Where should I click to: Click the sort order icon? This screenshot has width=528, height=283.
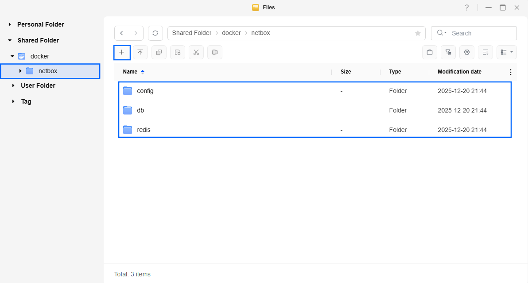pos(485,52)
